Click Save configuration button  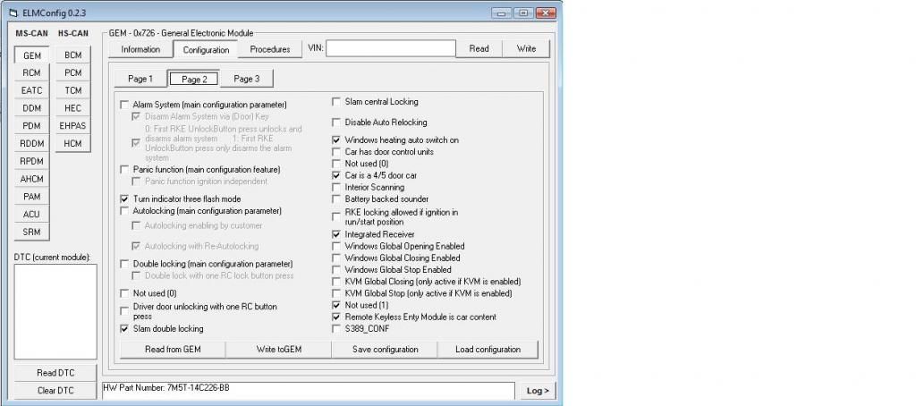coord(385,349)
